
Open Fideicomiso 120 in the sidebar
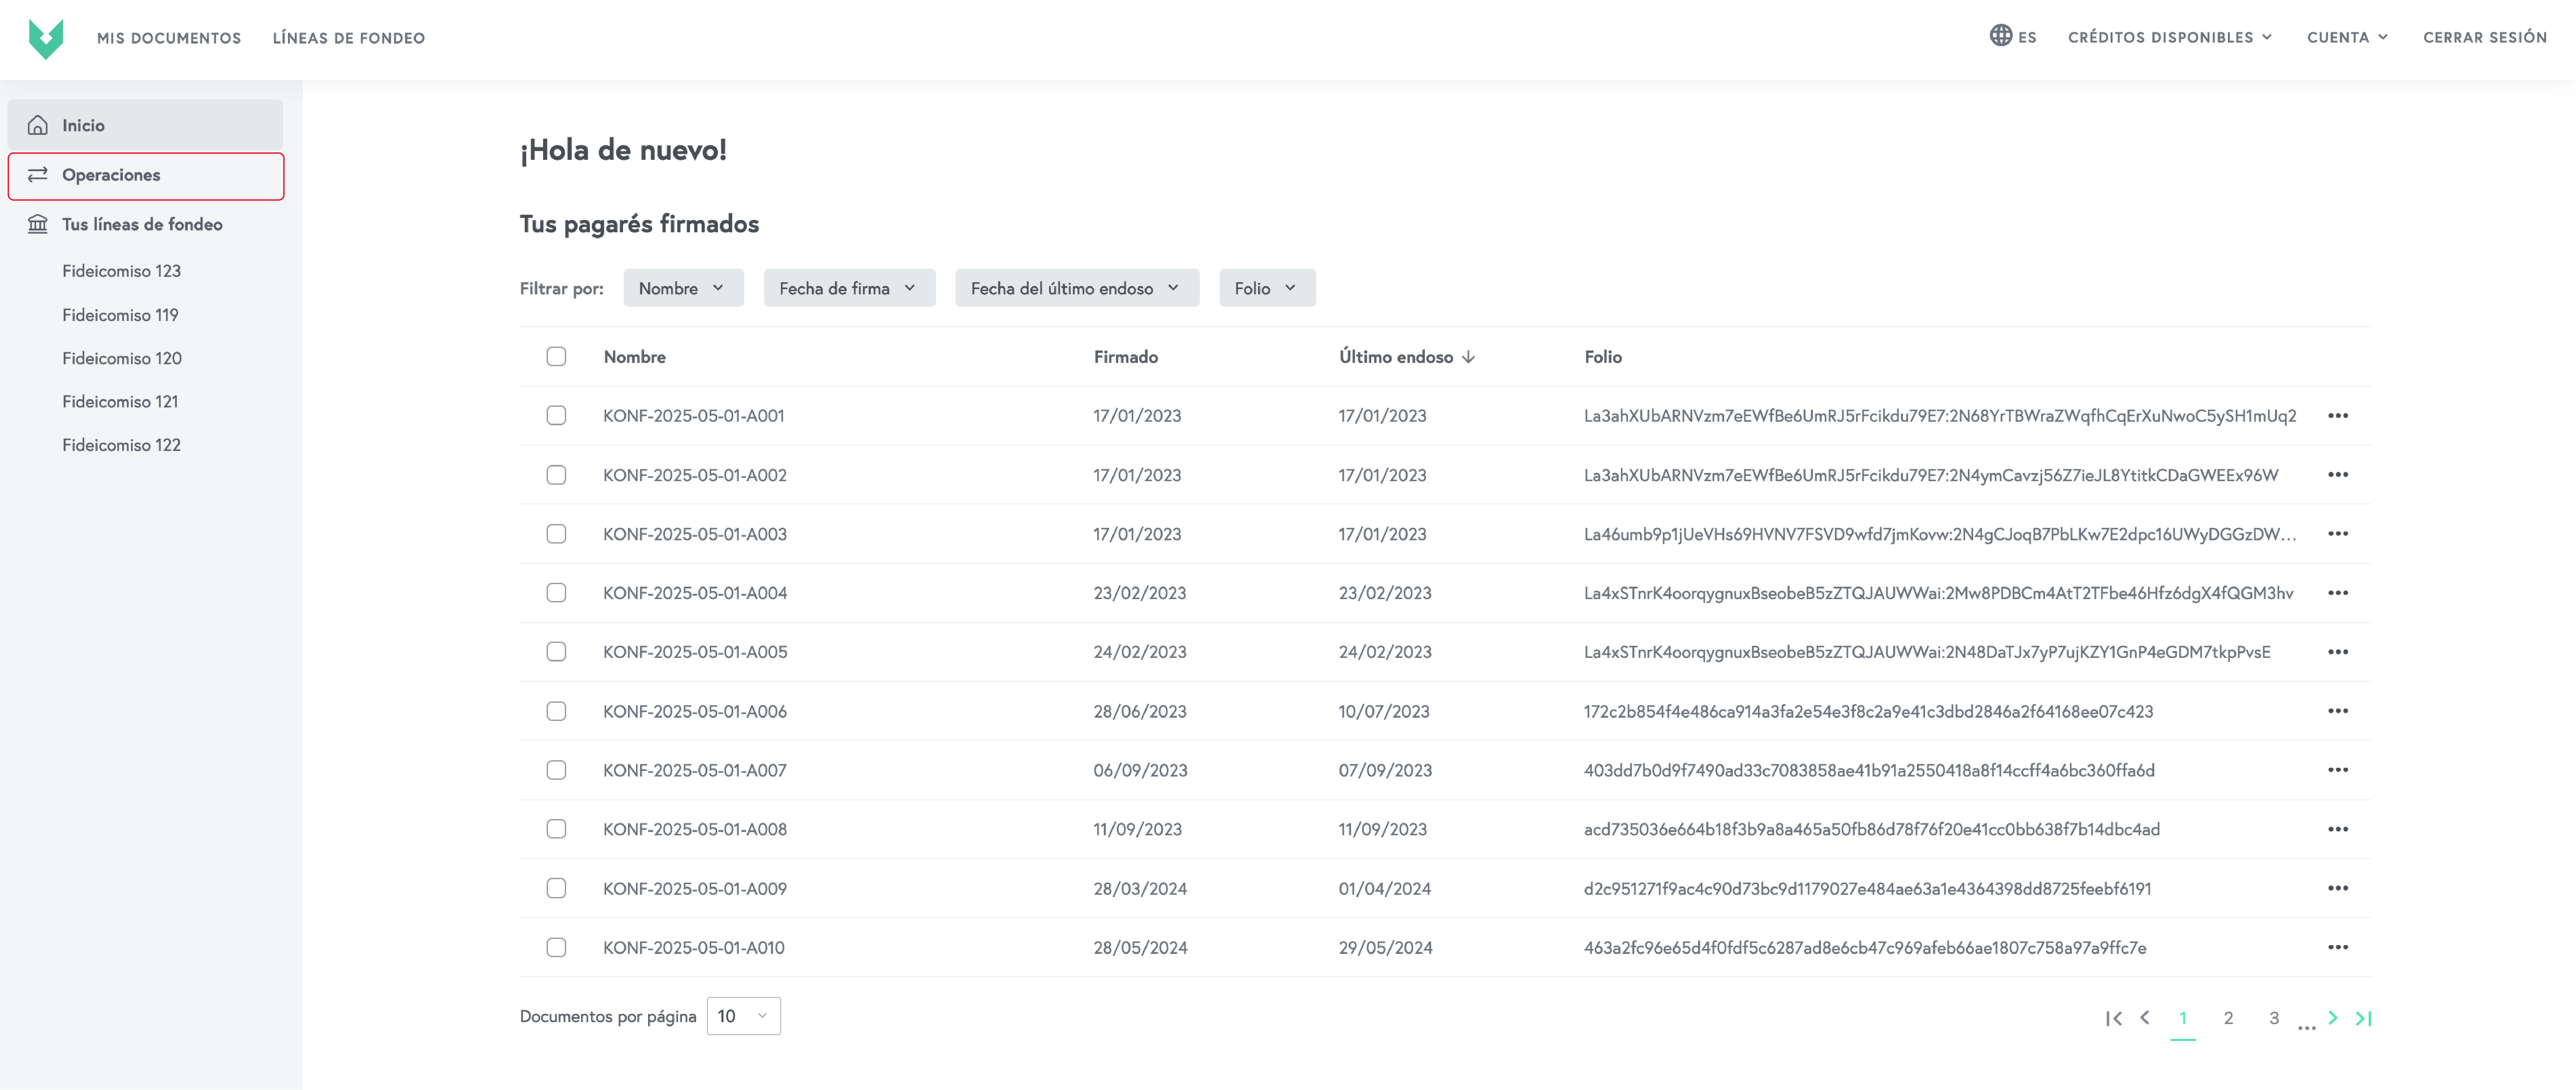[x=122, y=358]
